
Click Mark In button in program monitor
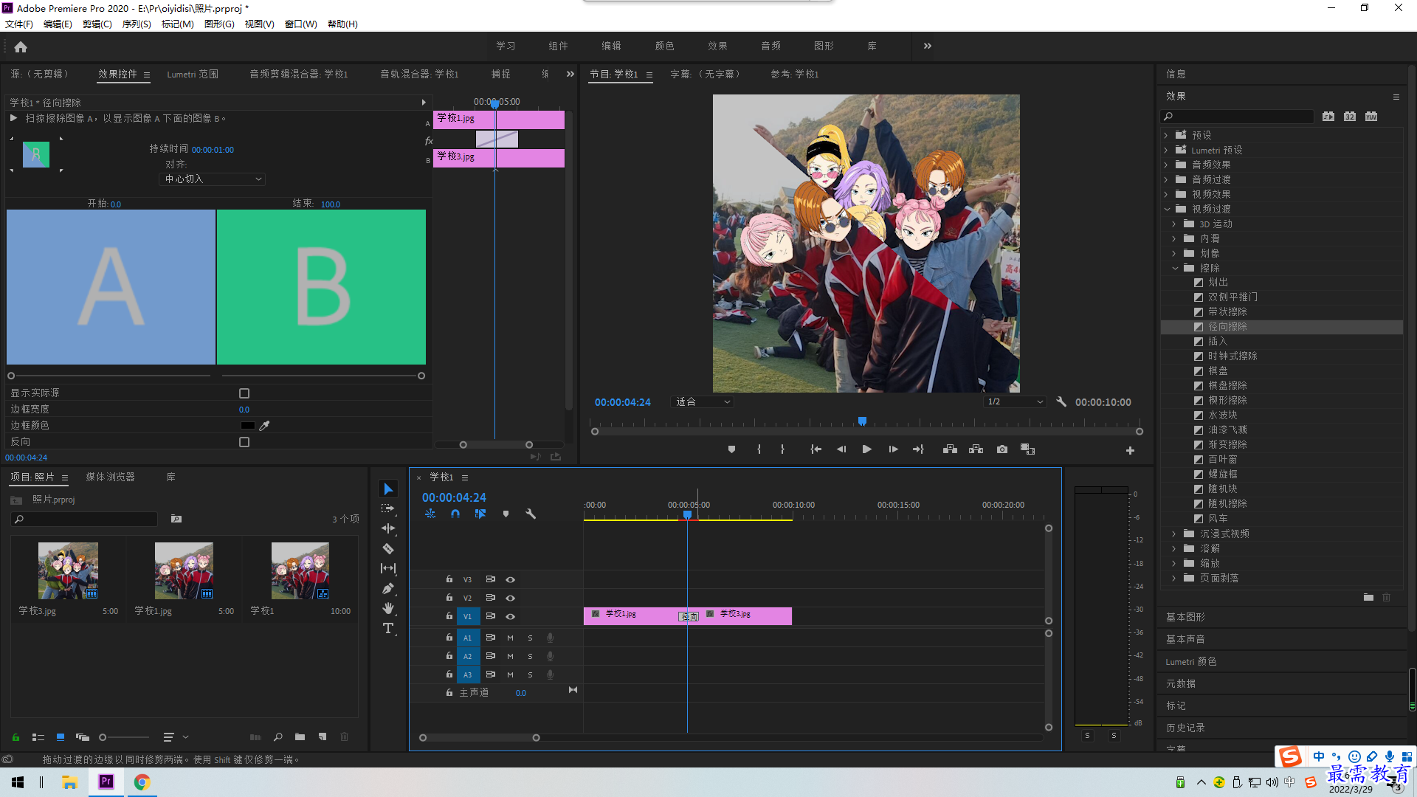[x=759, y=449]
